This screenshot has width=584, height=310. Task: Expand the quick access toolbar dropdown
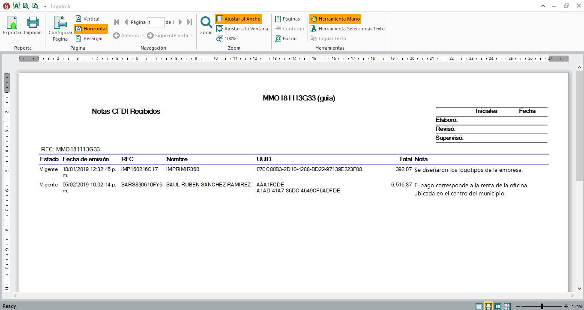[45, 6]
